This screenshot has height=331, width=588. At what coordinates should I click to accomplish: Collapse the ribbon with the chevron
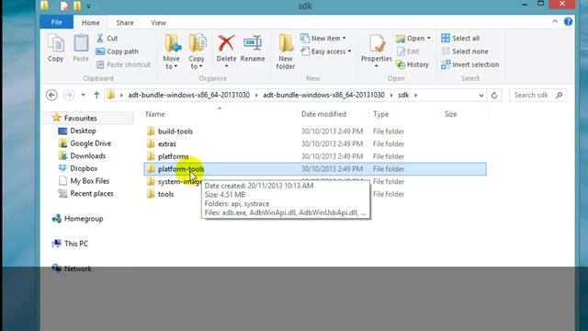coord(555,22)
